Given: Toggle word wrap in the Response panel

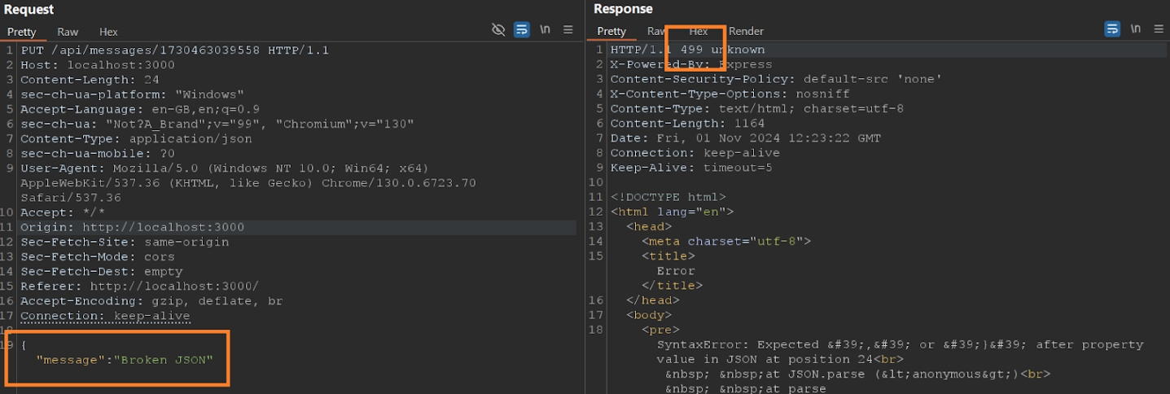Looking at the screenshot, I should (x=1112, y=30).
